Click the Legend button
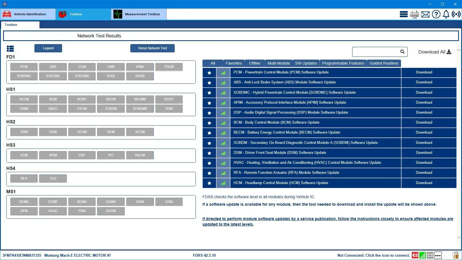The width and height of the screenshot is (462, 260). click(48, 48)
